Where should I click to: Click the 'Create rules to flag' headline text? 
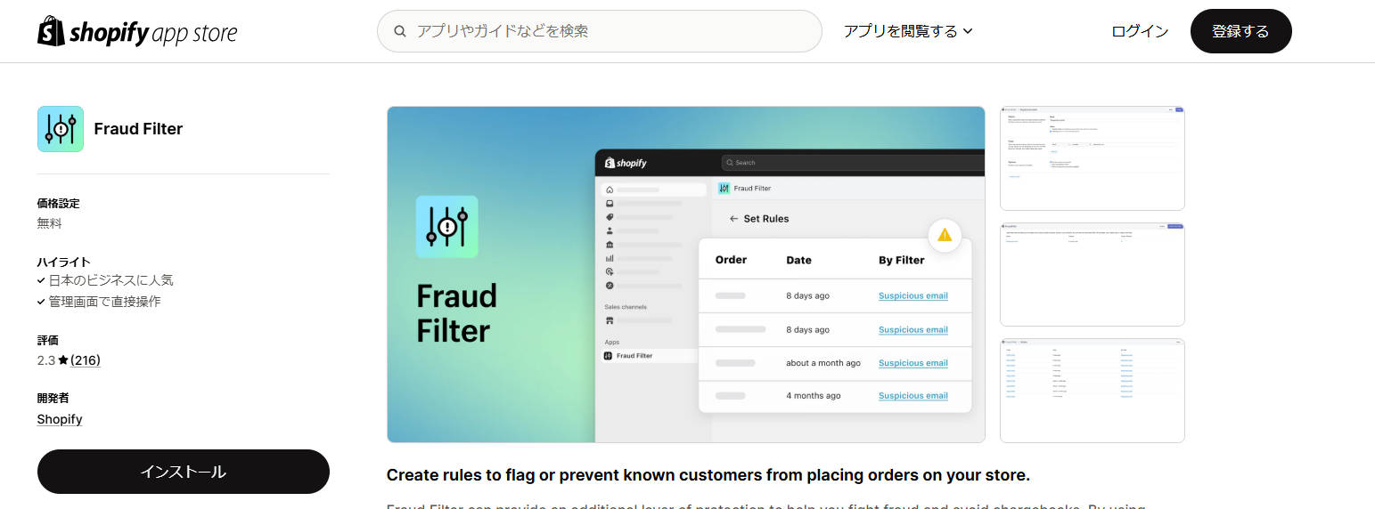click(x=708, y=475)
